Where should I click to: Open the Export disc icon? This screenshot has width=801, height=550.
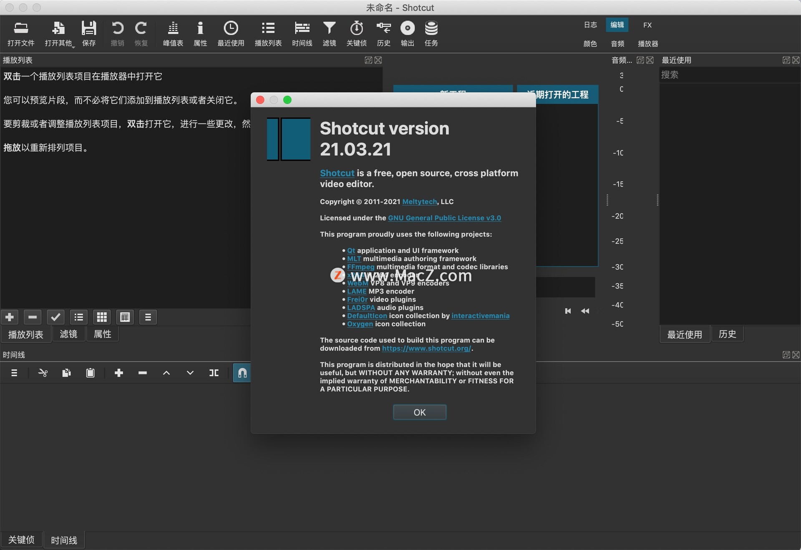tap(407, 33)
